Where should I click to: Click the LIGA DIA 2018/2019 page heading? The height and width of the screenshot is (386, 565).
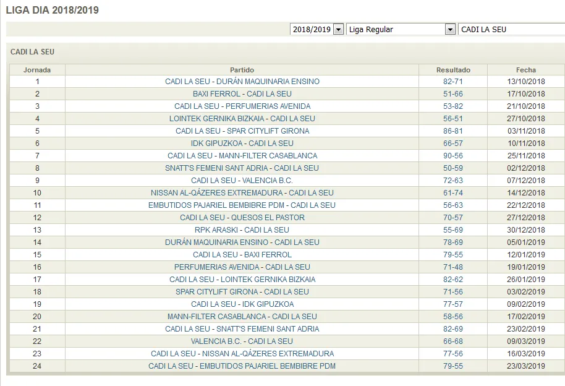[x=53, y=10]
